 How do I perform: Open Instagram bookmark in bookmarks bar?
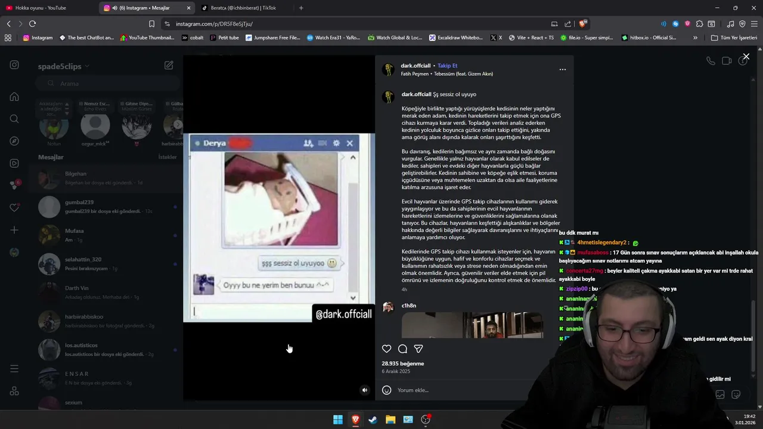pos(38,38)
